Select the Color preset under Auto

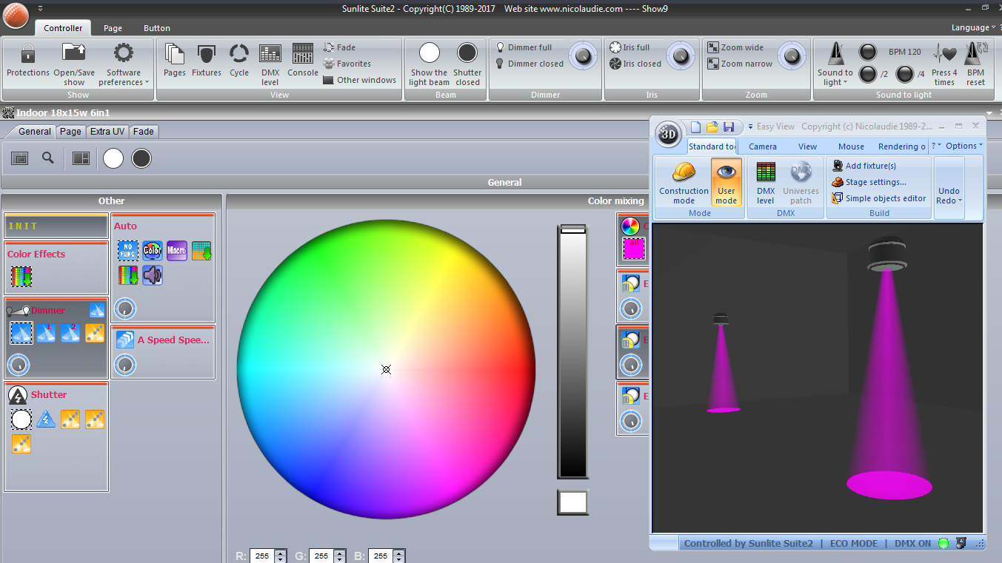pos(152,251)
